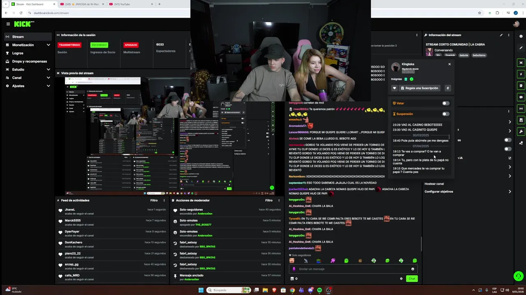Open the Spotify icon in taskbar
Screen dimensions: 526x295
[x=319, y=290]
